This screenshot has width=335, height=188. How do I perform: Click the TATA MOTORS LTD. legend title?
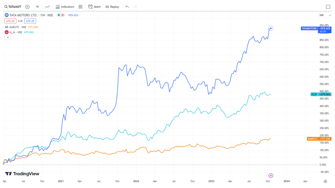pyautogui.click(x=31, y=15)
